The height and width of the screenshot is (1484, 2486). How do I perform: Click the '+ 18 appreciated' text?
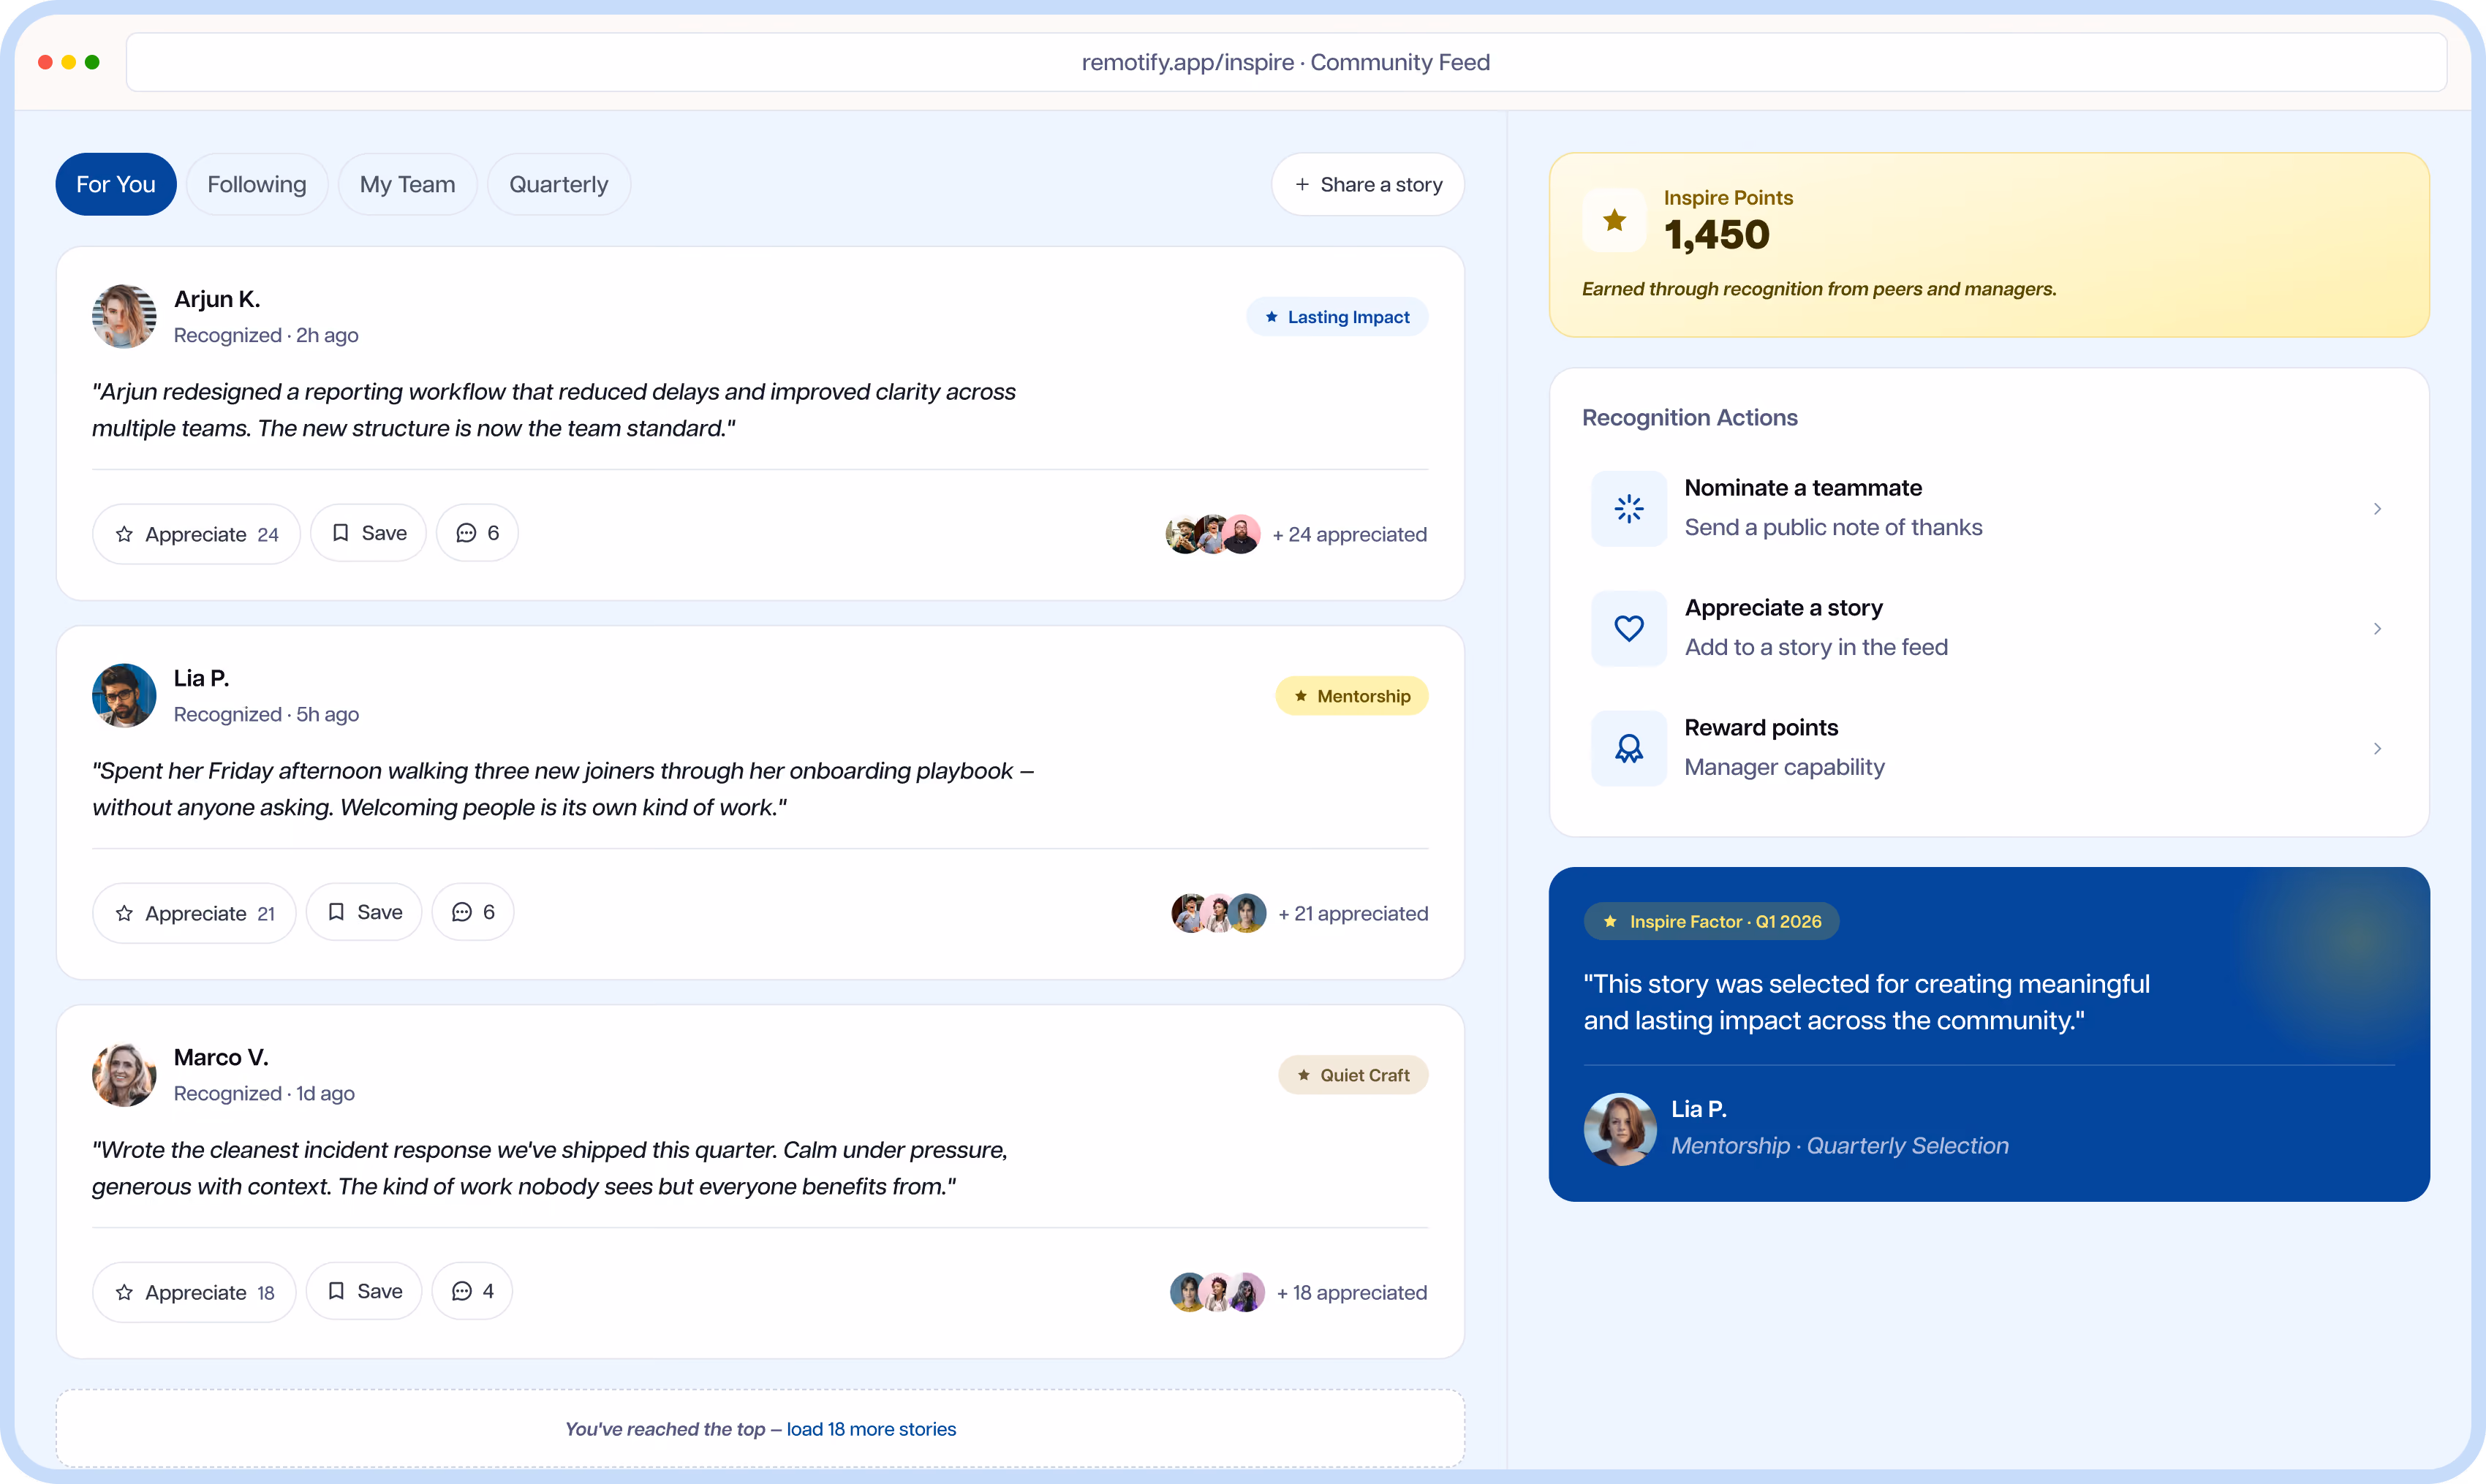1352,1292
